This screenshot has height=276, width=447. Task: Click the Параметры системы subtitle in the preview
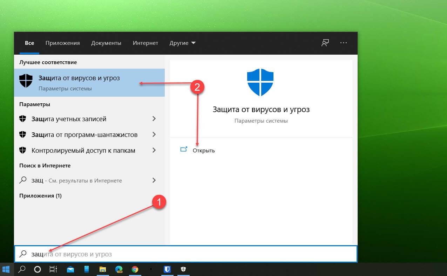[x=261, y=121]
